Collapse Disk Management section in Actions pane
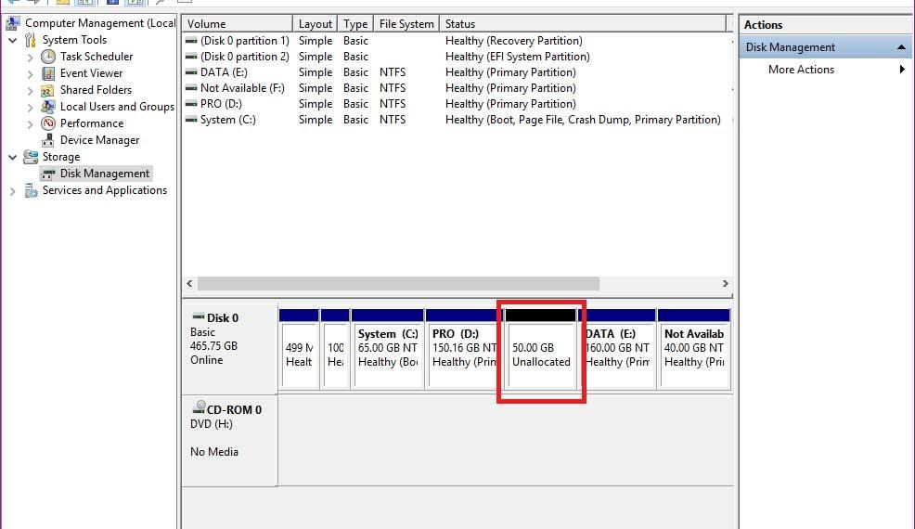Image resolution: width=915 pixels, height=529 pixels. (901, 47)
